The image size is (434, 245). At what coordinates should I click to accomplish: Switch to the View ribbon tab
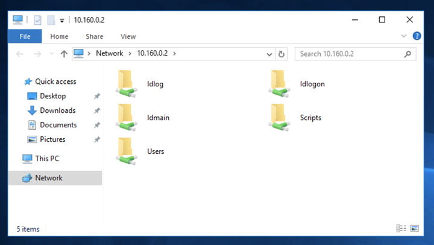tap(128, 36)
